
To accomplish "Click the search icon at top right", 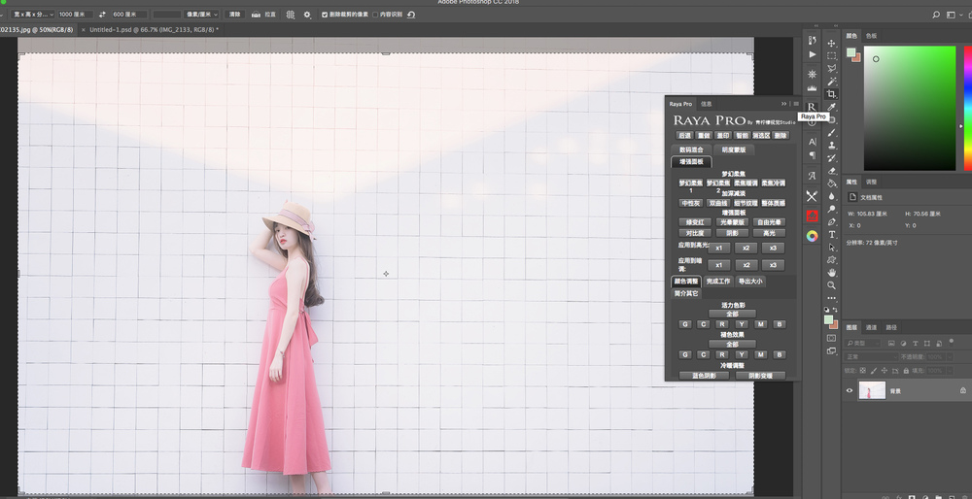I will point(936,15).
